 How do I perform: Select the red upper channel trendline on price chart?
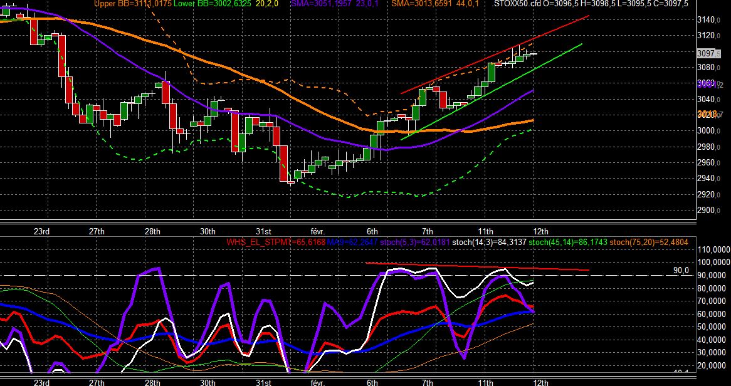(x=495, y=55)
